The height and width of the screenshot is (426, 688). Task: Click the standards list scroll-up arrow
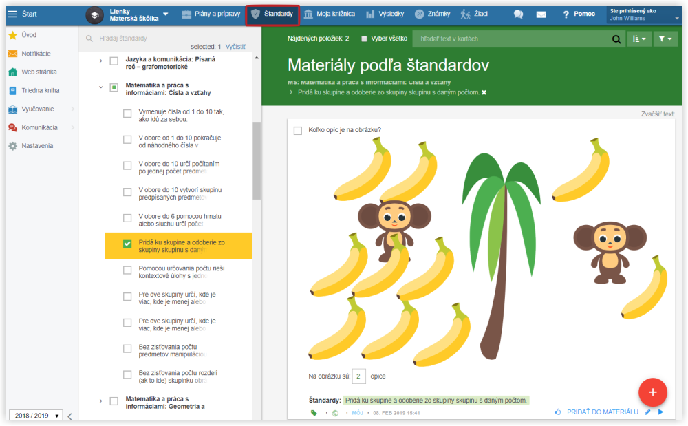tap(257, 58)
